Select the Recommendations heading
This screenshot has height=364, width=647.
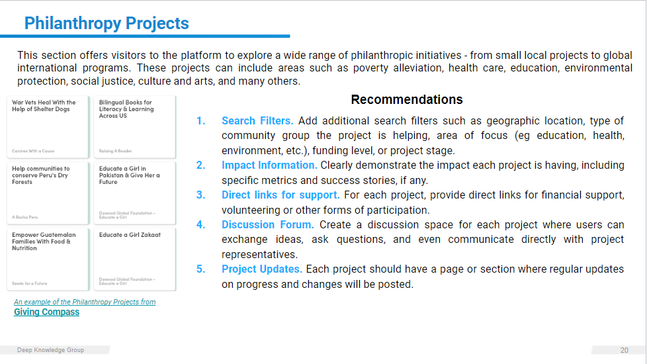tap(407, 100)
